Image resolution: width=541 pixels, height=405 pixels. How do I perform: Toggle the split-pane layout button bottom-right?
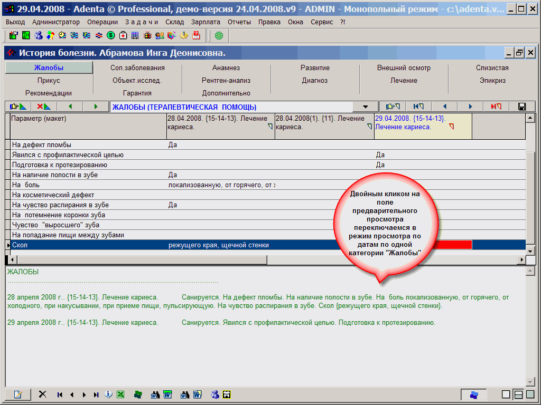click(518, 394)
